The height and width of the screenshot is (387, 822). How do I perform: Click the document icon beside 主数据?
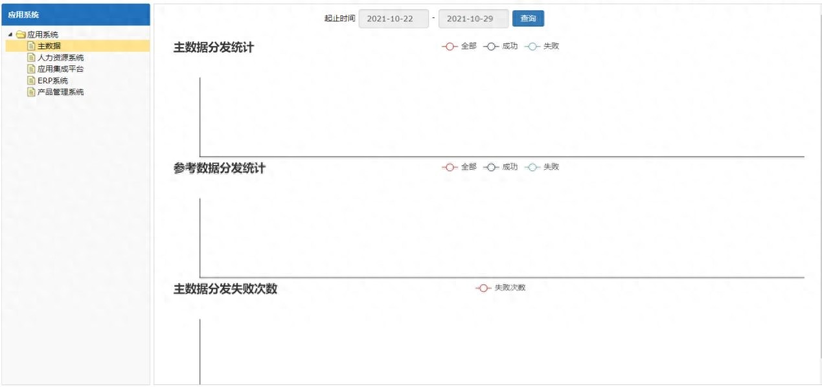[31, 46]
